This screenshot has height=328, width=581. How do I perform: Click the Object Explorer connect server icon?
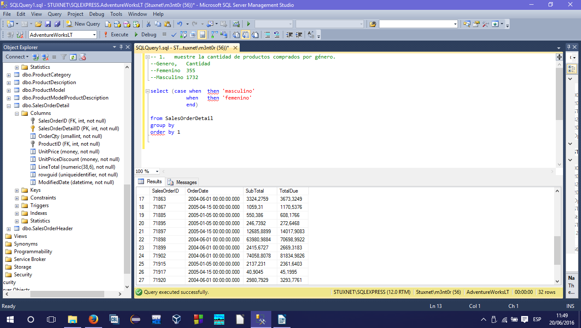(36, 57)
